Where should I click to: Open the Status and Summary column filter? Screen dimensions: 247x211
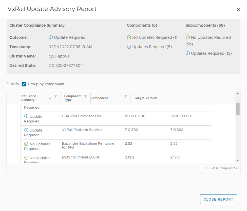[x=55, y=96]
